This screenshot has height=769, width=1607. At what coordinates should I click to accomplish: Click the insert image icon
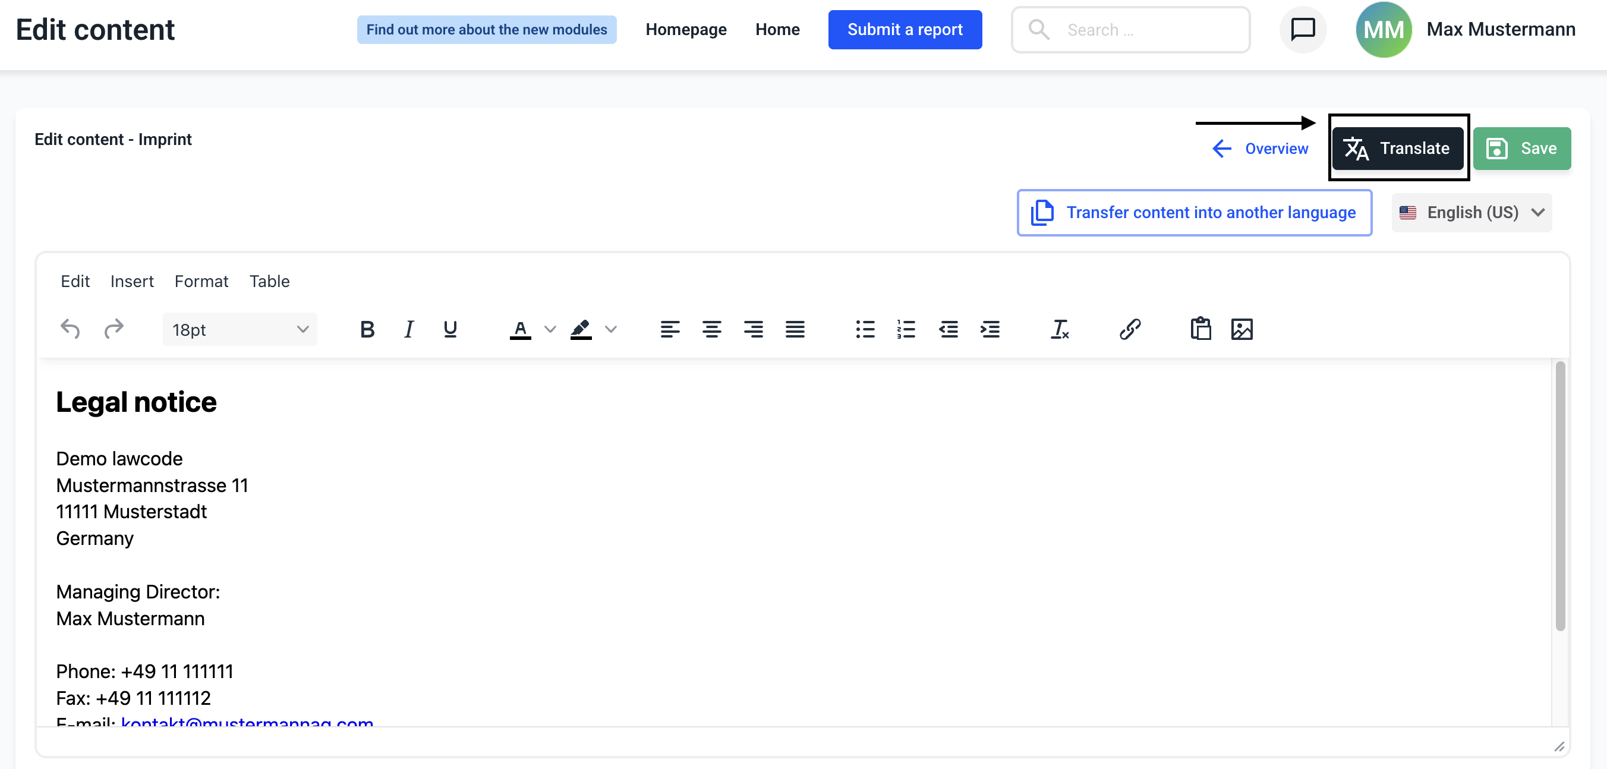1242,329
